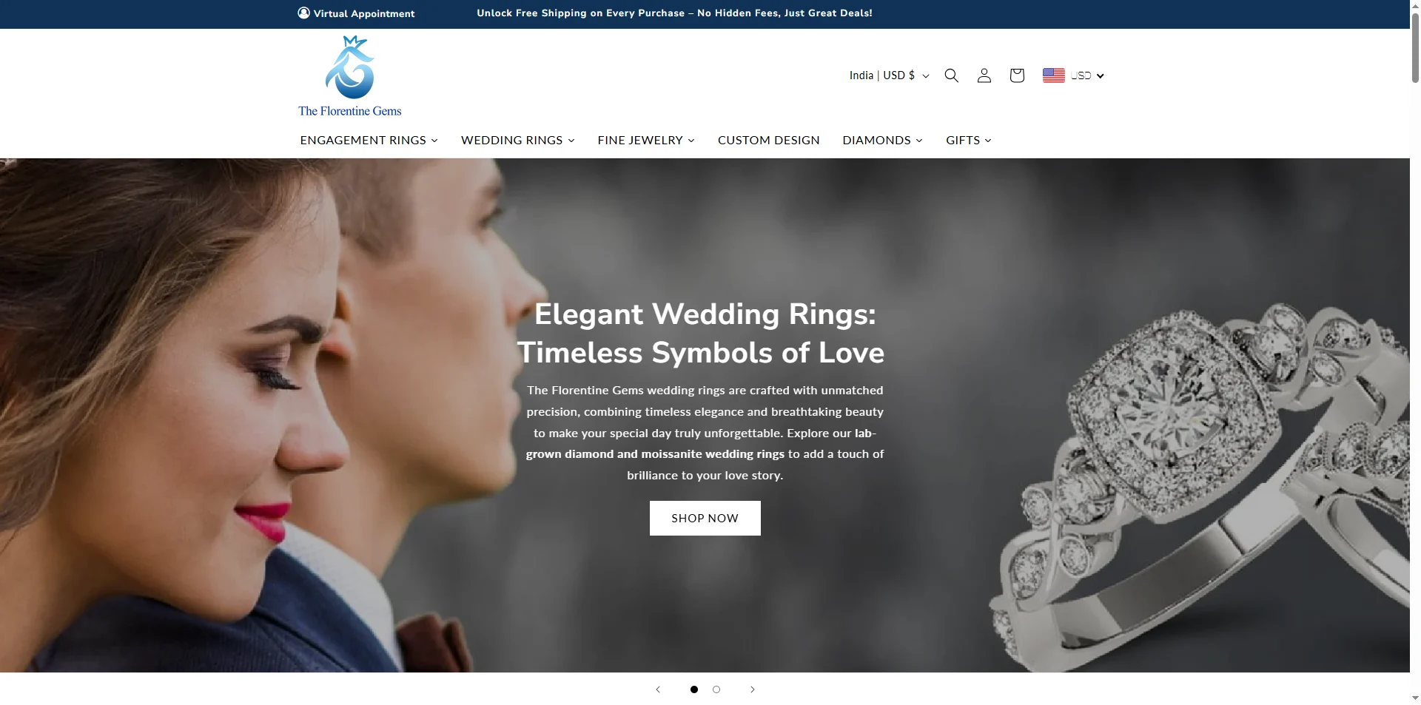This screenshot has width=1421, height=705.
Task: Open the Gifts menu
Action: tap(969, 140)
